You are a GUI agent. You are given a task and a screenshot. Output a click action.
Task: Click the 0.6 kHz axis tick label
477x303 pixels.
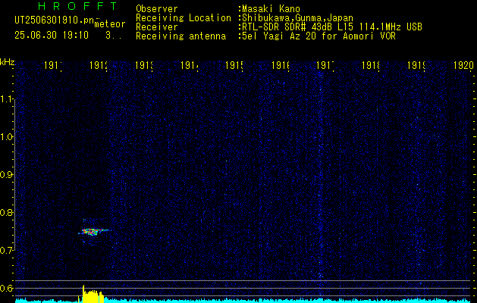click(x=7, y=288)
